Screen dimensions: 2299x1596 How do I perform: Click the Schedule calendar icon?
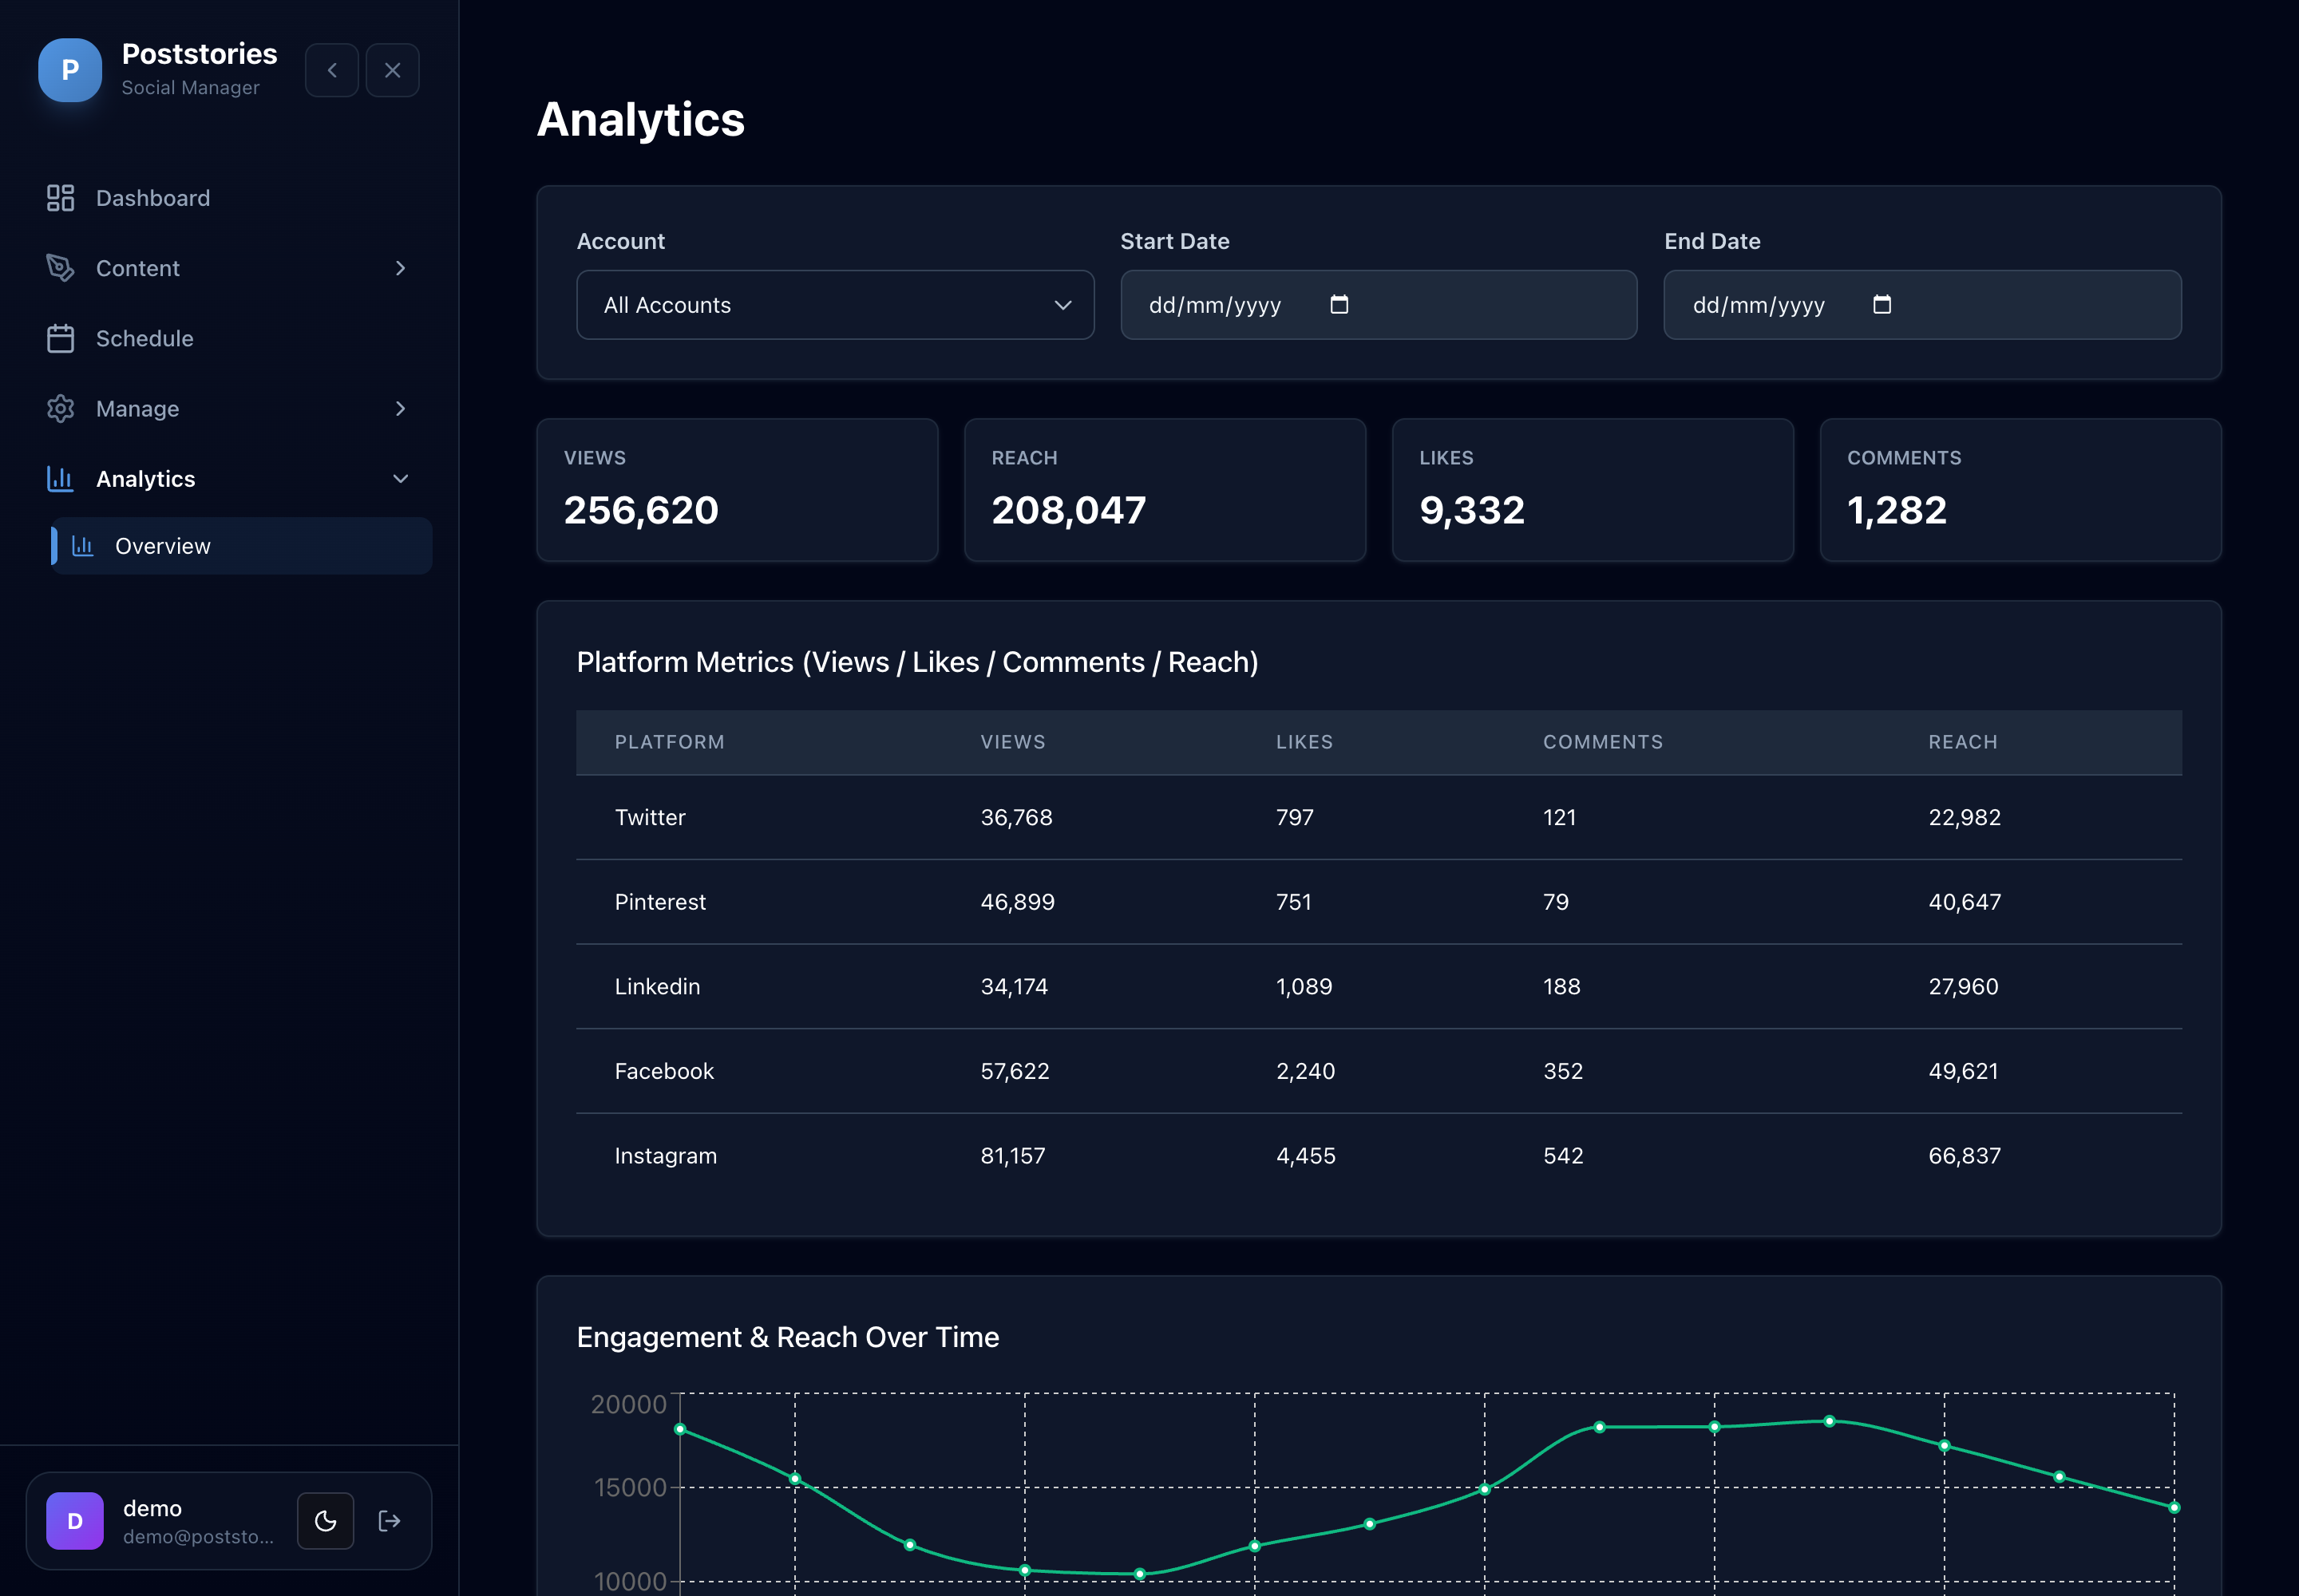pyautogui.click(x=60, y=338)
